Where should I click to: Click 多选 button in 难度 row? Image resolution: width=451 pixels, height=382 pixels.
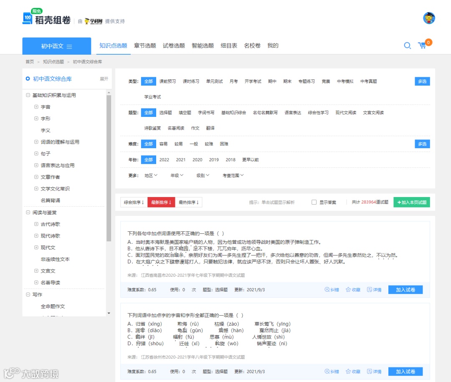[422, 144]
